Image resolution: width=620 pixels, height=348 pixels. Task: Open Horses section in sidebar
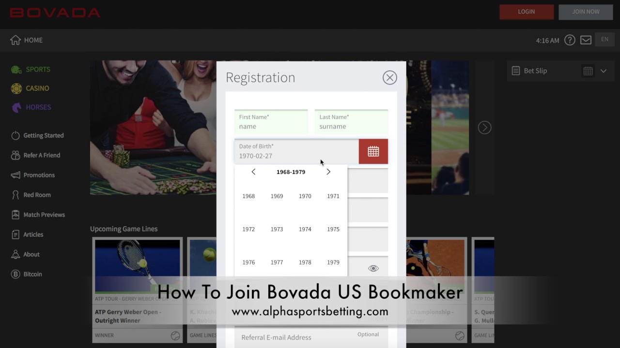click(x=31, y=107)
